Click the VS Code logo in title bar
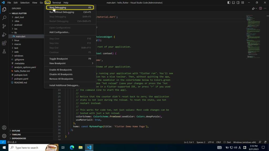This screenshot has width=269, height=151. pyautogui.click(x=3, y=3)
